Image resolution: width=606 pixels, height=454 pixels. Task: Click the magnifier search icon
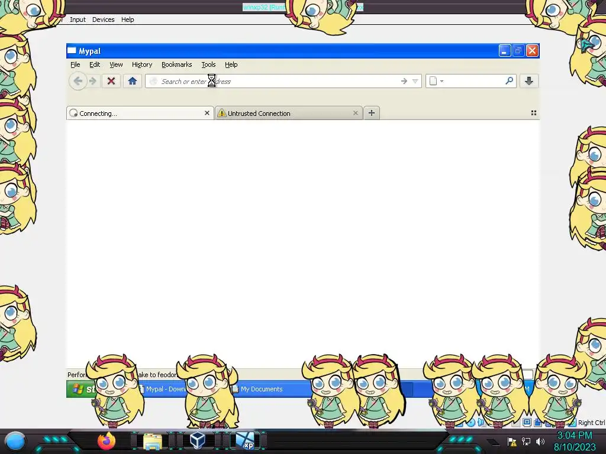point(510,80)
